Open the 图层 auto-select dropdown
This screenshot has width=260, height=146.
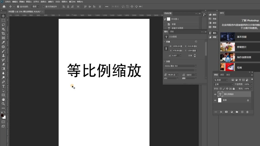[35, 6]
